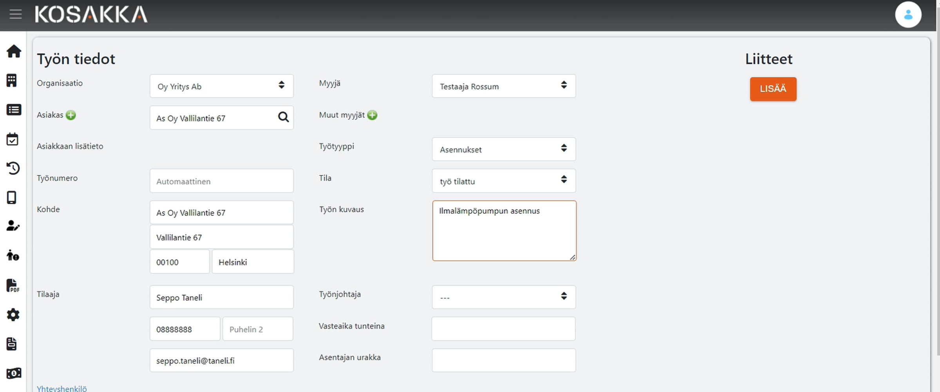Open the Työtyyppi dropdown

coord(503,149)
